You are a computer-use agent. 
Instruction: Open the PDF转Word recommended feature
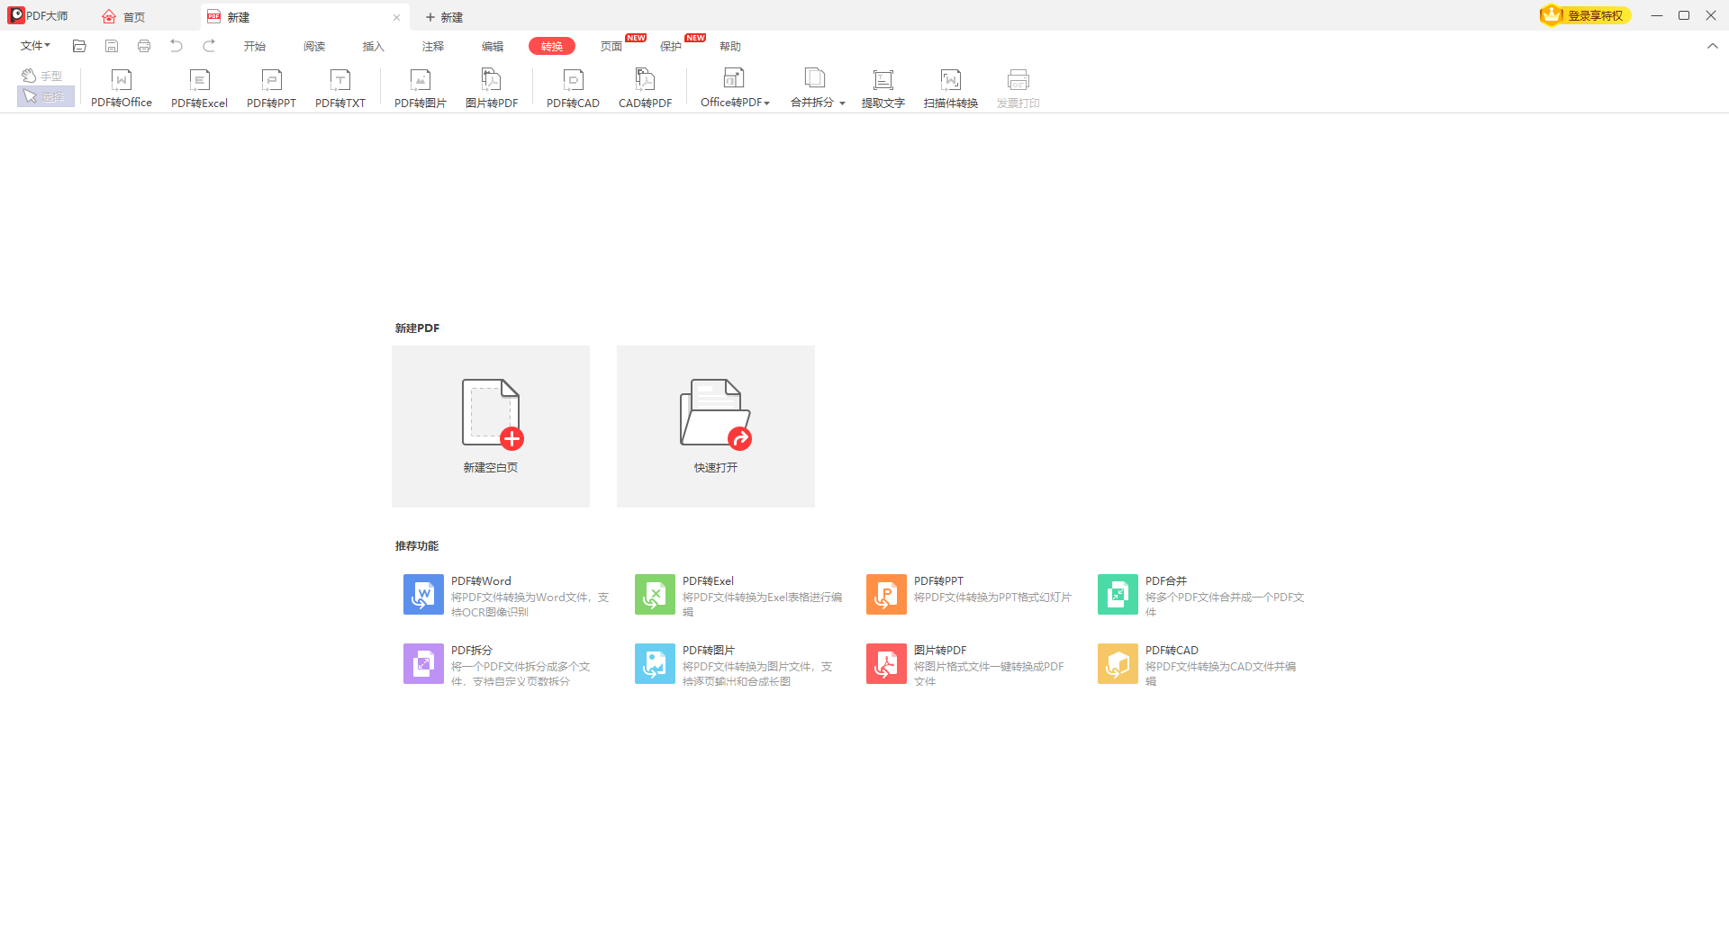[x=507, y=595]
